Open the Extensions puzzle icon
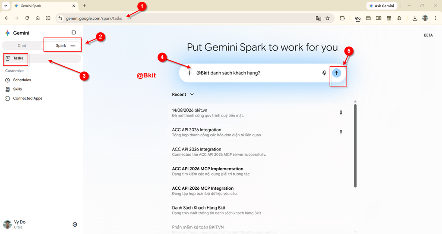Image resolution: width=442 pixels, height=234 pixels. [x=342, y=18]
